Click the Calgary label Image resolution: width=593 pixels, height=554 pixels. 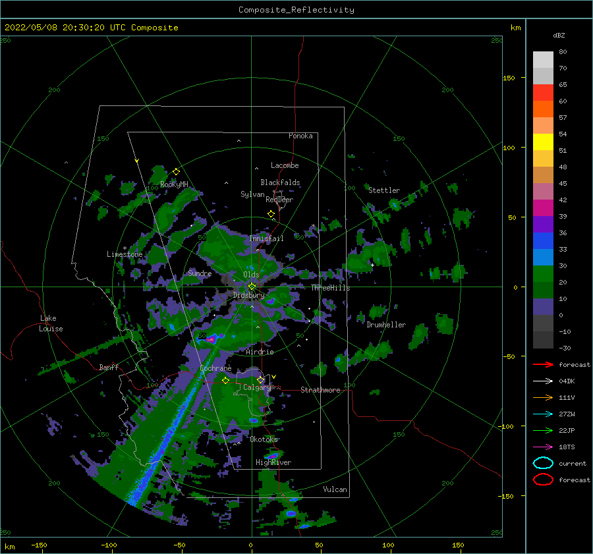click(x=257, y=387)
